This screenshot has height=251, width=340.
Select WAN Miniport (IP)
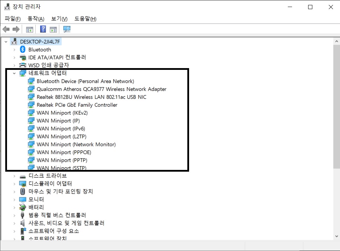coord(58,121)
